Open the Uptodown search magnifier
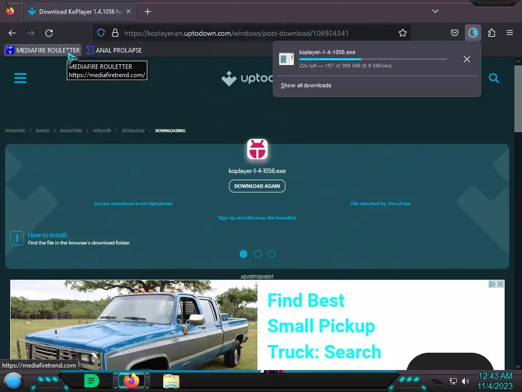 point(493,78)
